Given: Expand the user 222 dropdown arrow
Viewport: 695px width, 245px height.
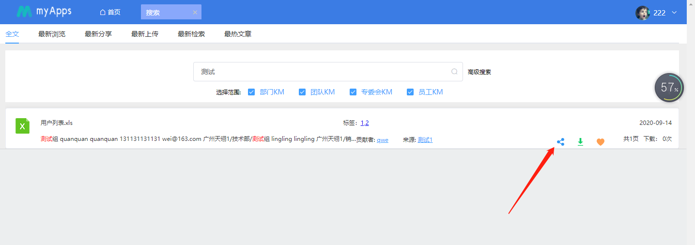Looking at the screenshot, I should (x=674, y=13).
